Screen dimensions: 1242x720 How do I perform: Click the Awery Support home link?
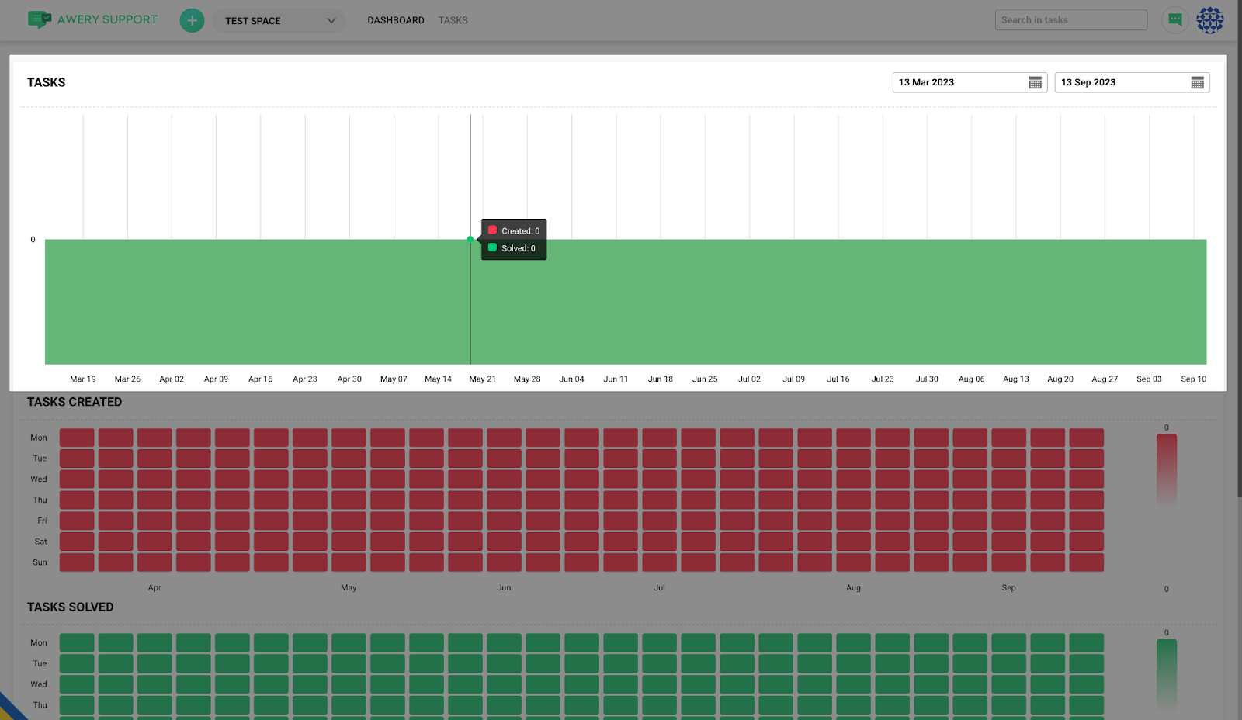[107, 20]
